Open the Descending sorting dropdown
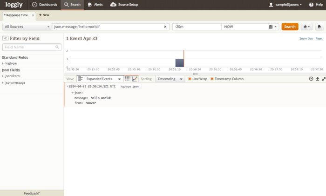The height and width of the screenshot is (196, 326). (x=170, y=79)
